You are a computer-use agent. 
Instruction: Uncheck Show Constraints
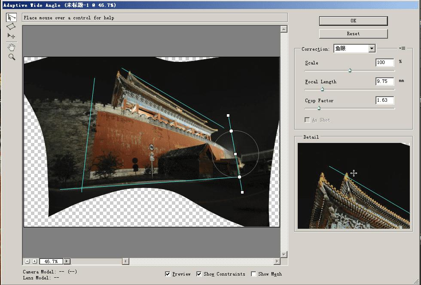[x=199, y=274]
